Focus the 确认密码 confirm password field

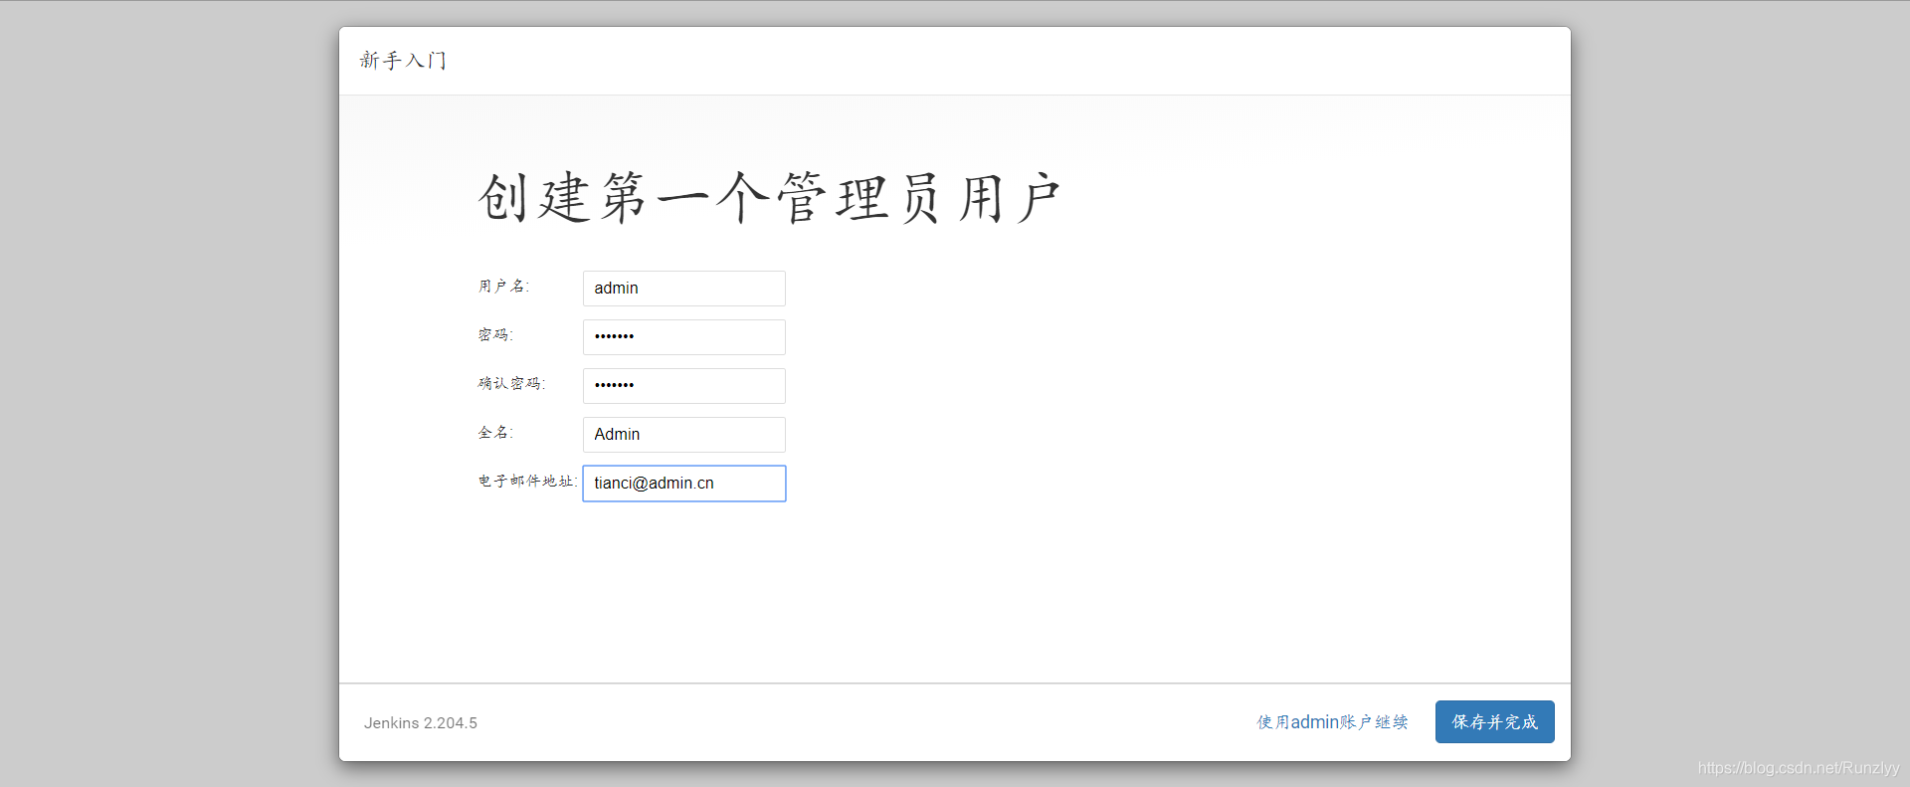pyautogui.click(x=684, y=386)
